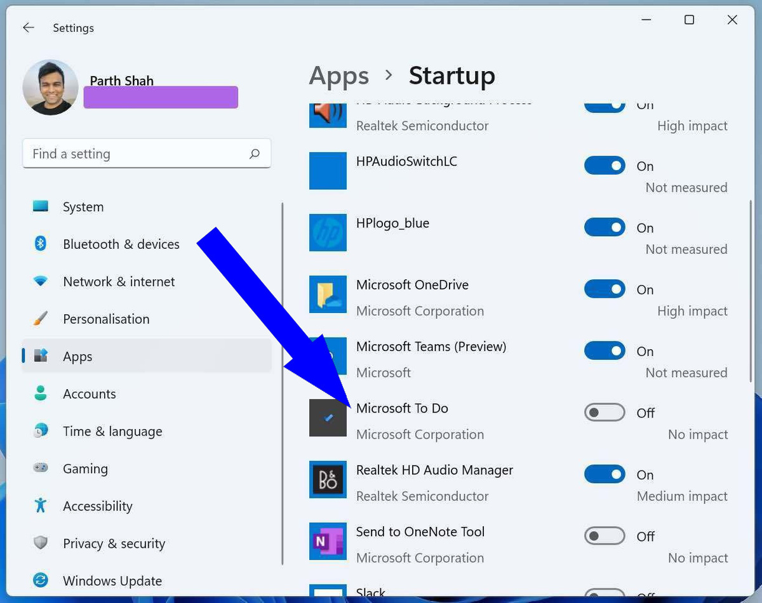Click the Send to OneNote Tool icon

pos(328,541)
